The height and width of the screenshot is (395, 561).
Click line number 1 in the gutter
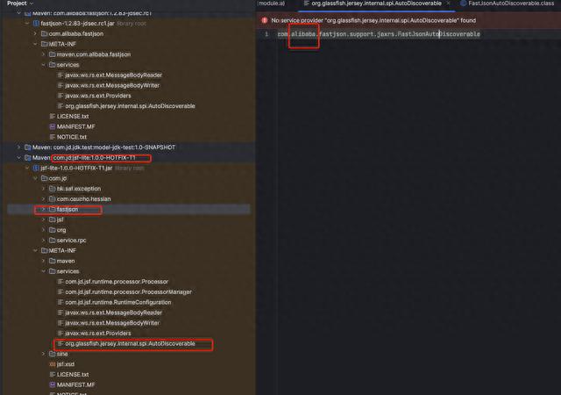tap(266, 34)
